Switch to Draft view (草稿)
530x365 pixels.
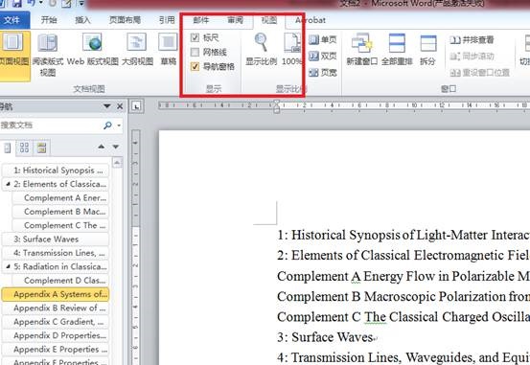[168, 50]
